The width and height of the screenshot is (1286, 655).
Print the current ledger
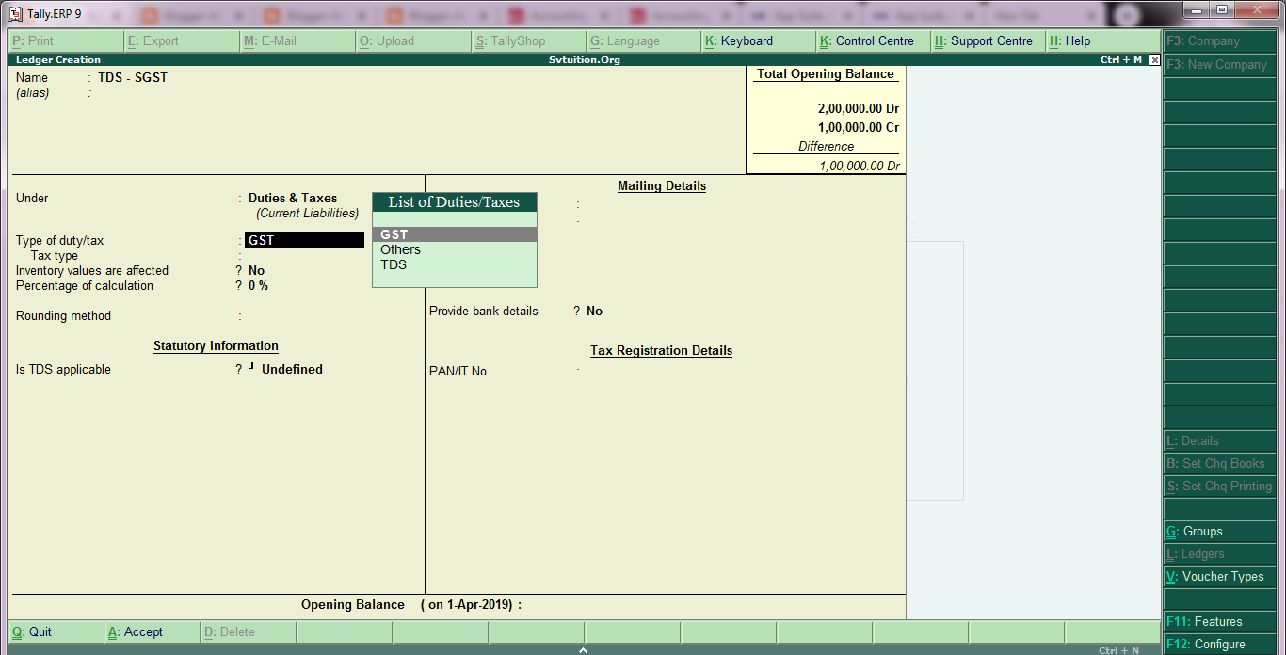(x=38, y=40)
